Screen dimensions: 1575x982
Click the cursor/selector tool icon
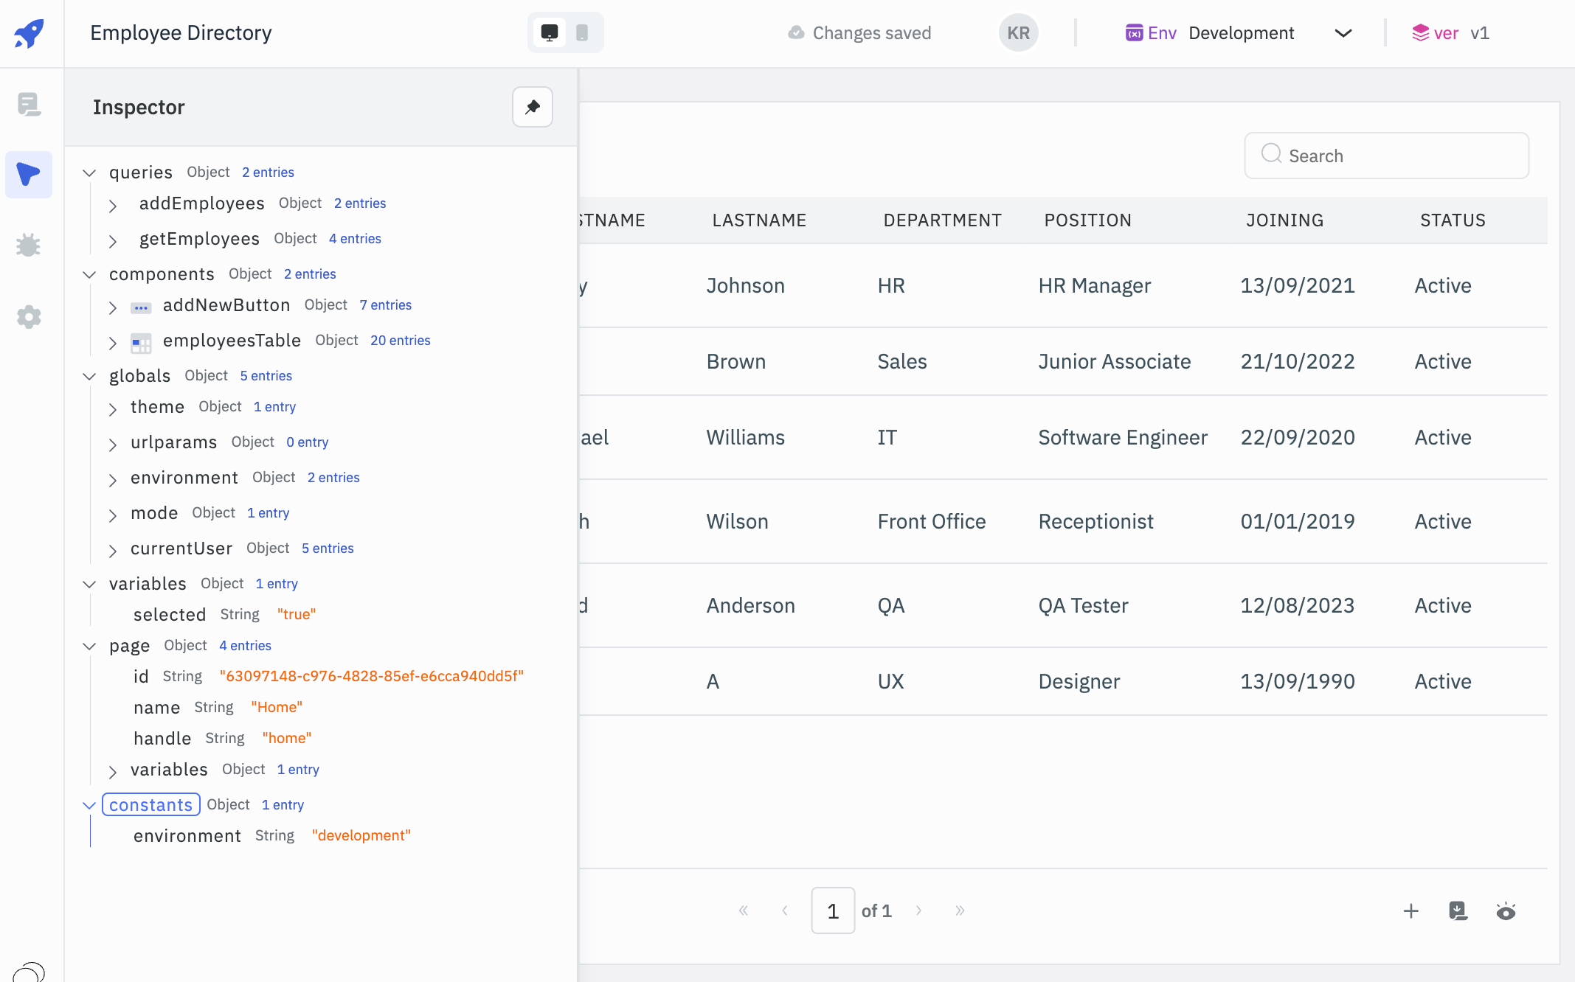pos(32,174)
